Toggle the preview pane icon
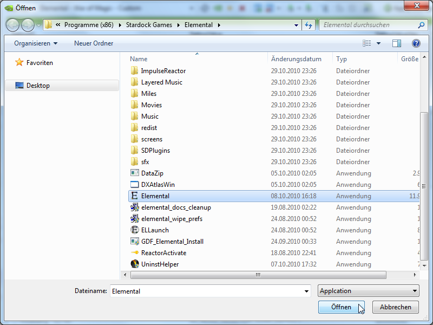 397,43
